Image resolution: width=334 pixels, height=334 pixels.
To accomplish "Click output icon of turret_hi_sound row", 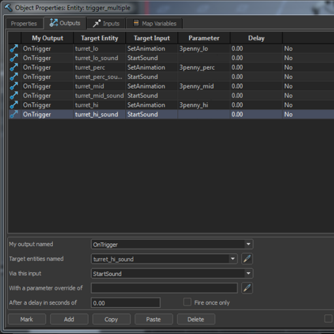I will click(x=14, y=114).
